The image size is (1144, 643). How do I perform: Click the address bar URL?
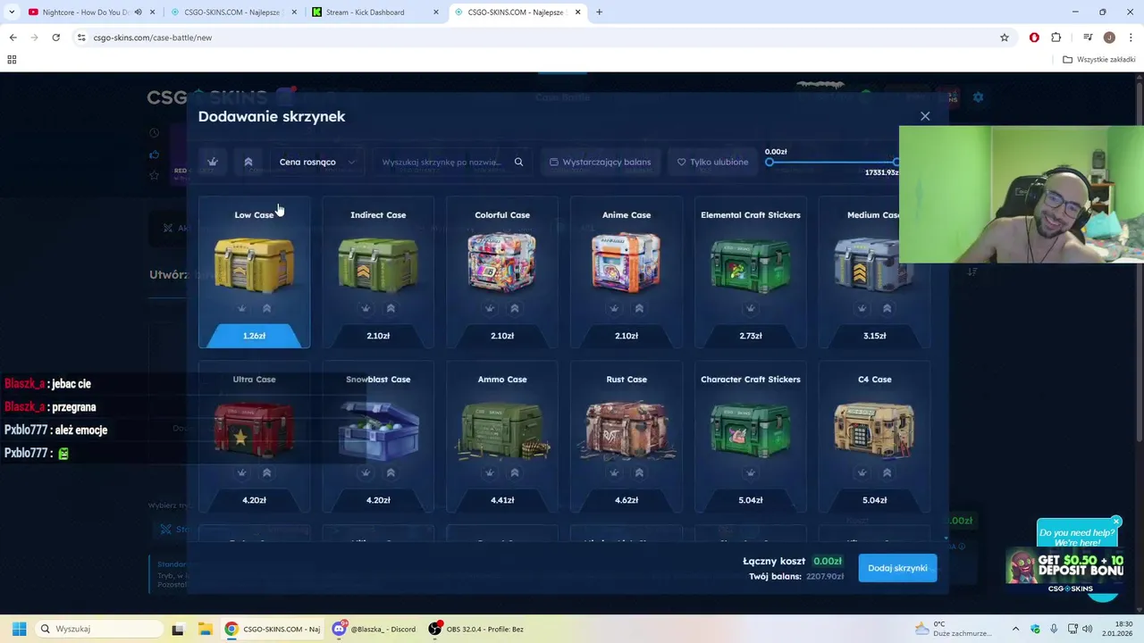(153, 38)
